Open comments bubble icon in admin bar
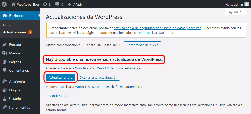251x114 pixels. coord(57,4)
